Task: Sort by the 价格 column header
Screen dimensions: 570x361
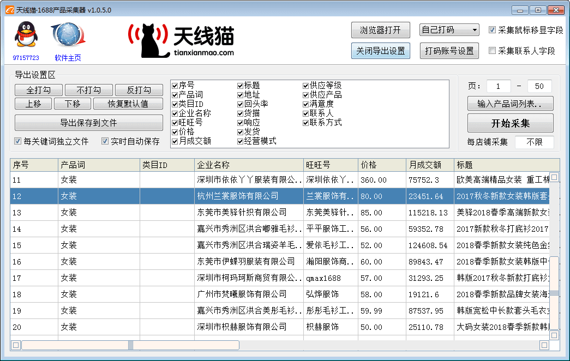Action: click(382, 165)
